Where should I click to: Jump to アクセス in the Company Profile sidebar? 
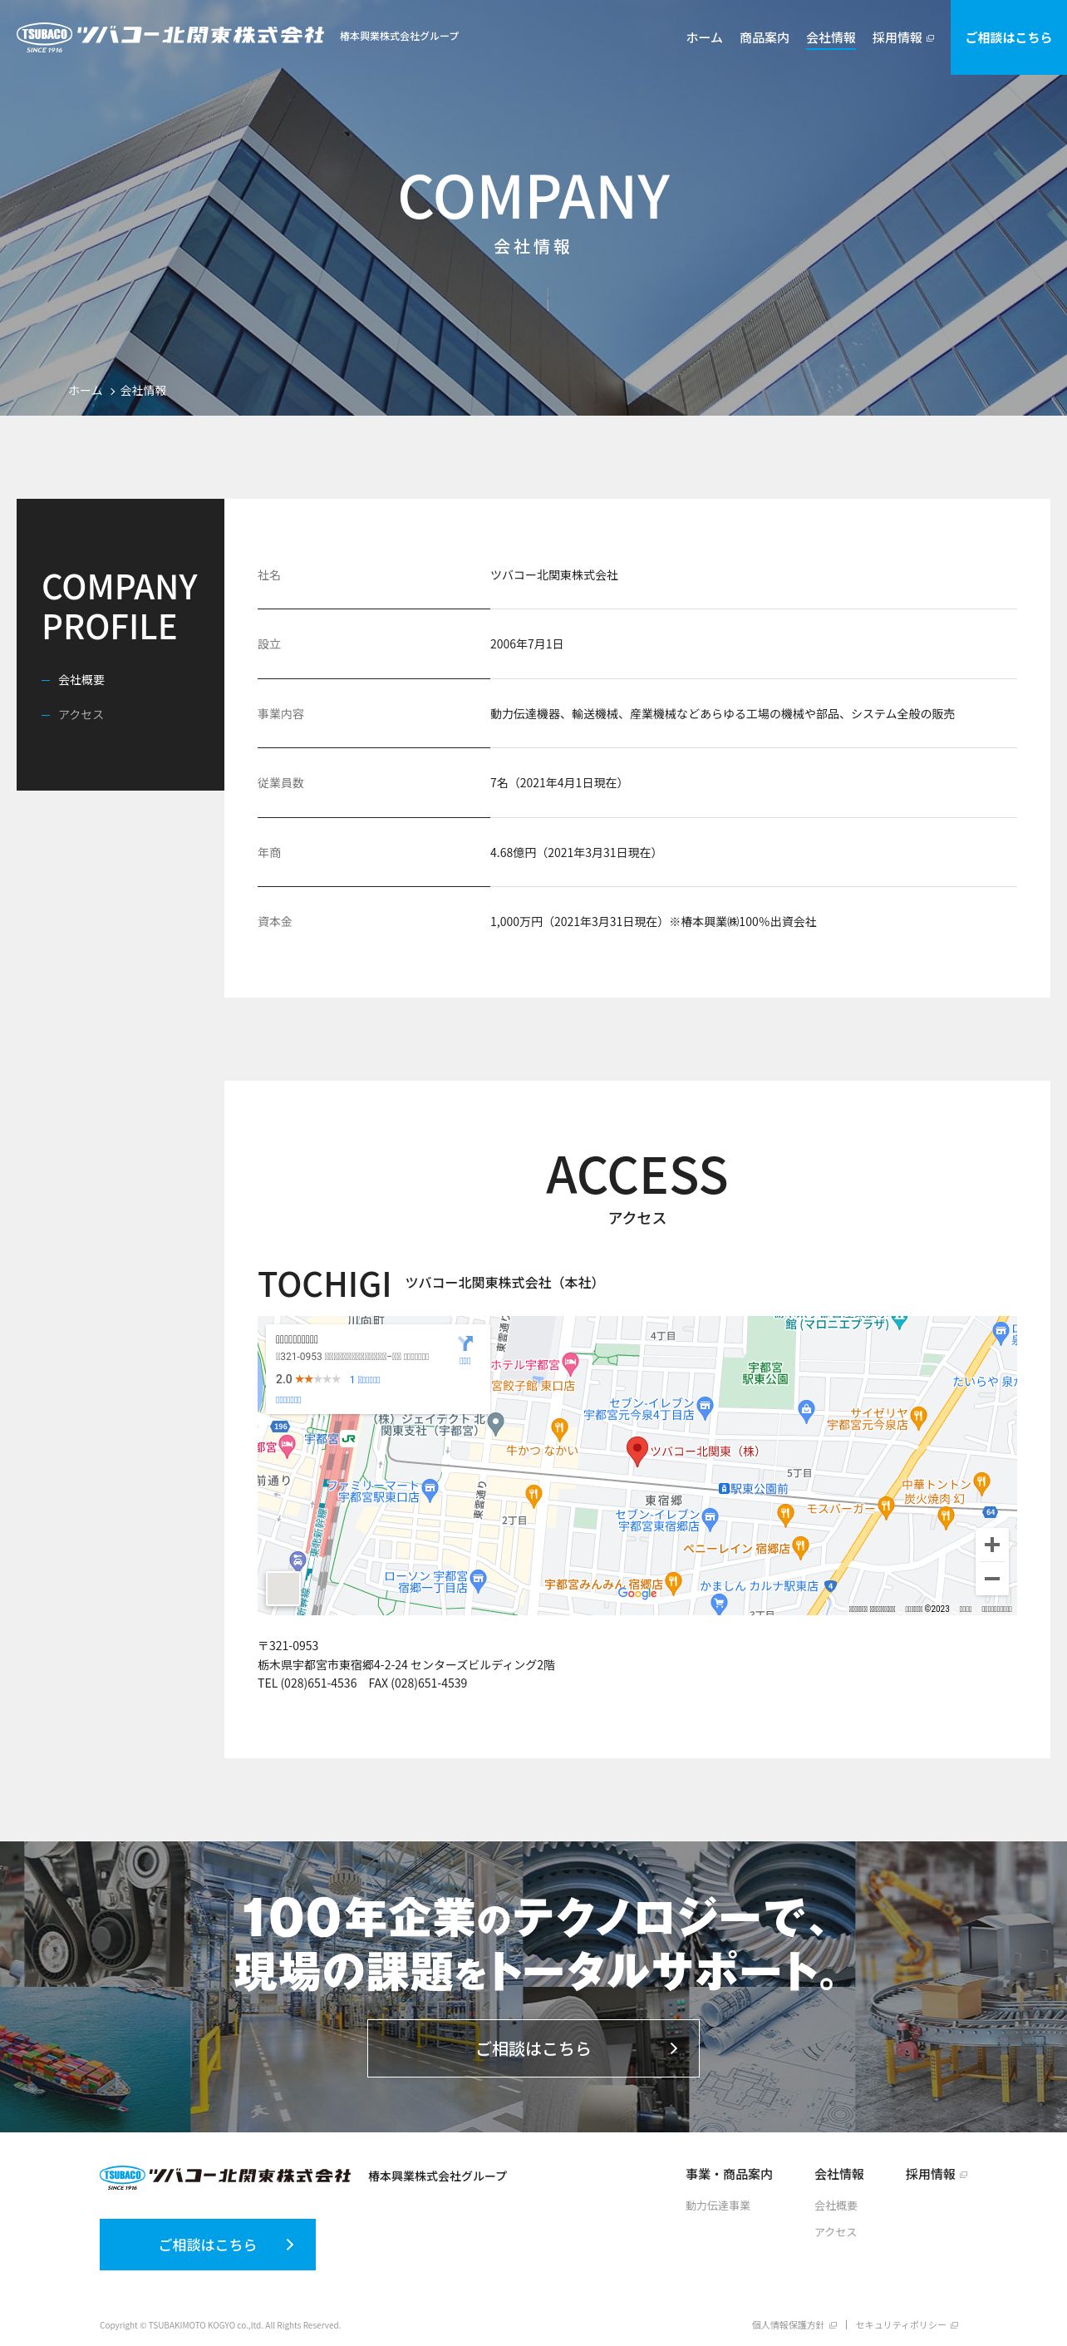(81, 715)
